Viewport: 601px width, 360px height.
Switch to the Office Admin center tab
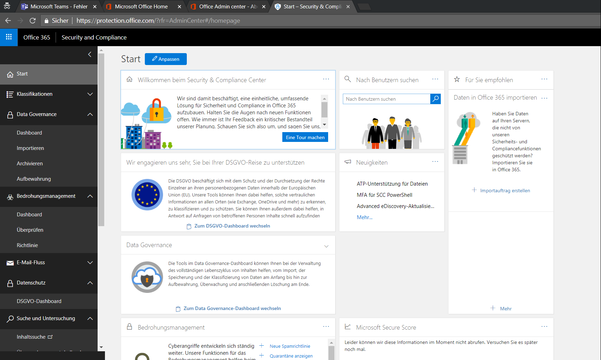click(228, 7)
